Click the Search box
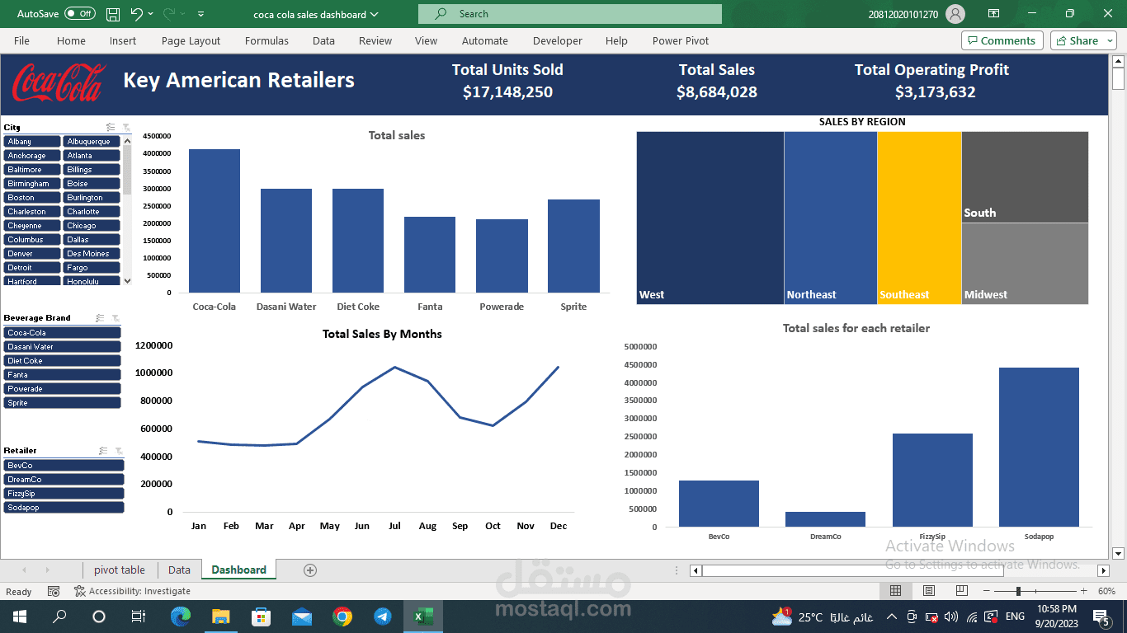This screenshot has width=1127, height=633. coord(570,14)
